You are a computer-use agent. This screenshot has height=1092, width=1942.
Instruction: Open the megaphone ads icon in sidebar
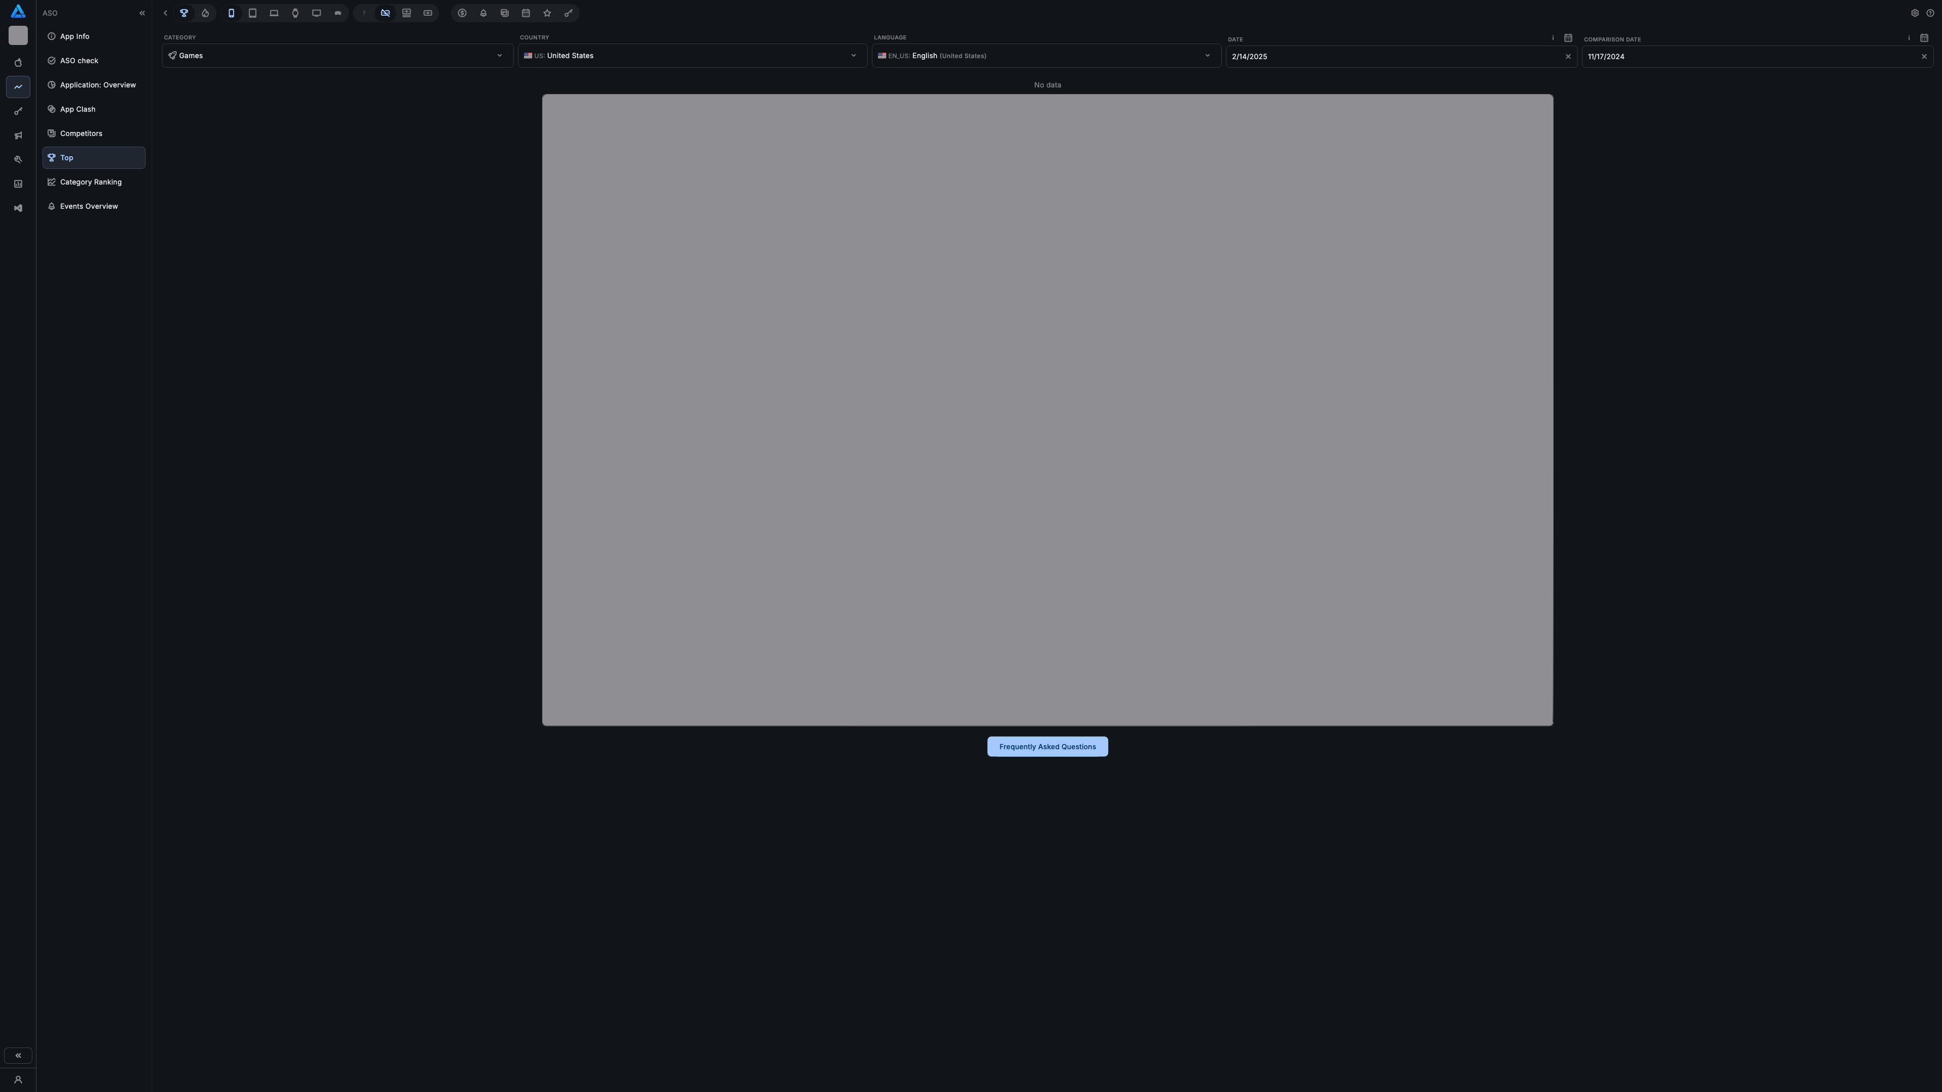coord(18,135)
